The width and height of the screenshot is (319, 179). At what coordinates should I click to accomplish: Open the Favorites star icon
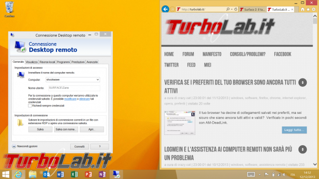coord(308,9)
